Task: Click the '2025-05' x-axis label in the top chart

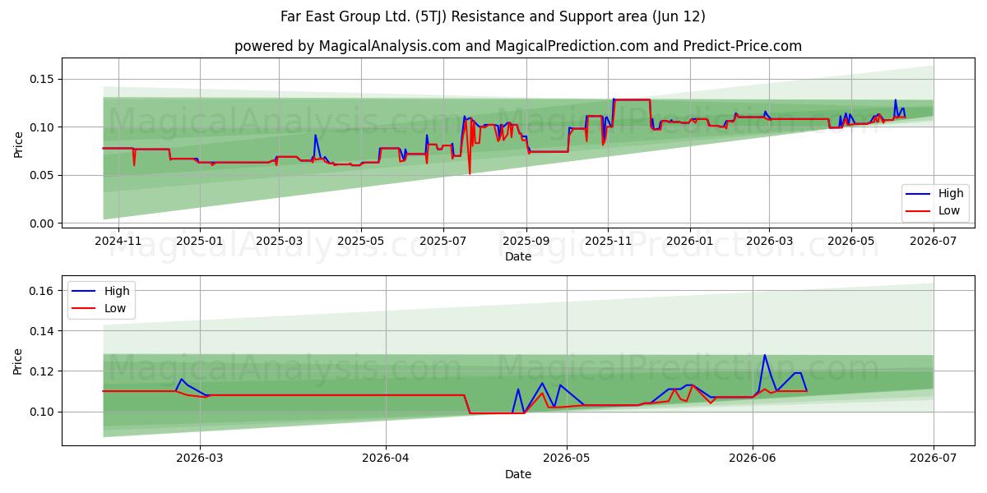Action: 360,241
